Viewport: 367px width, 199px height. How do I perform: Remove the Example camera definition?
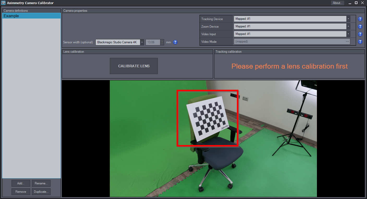click(x=21, y=191)
